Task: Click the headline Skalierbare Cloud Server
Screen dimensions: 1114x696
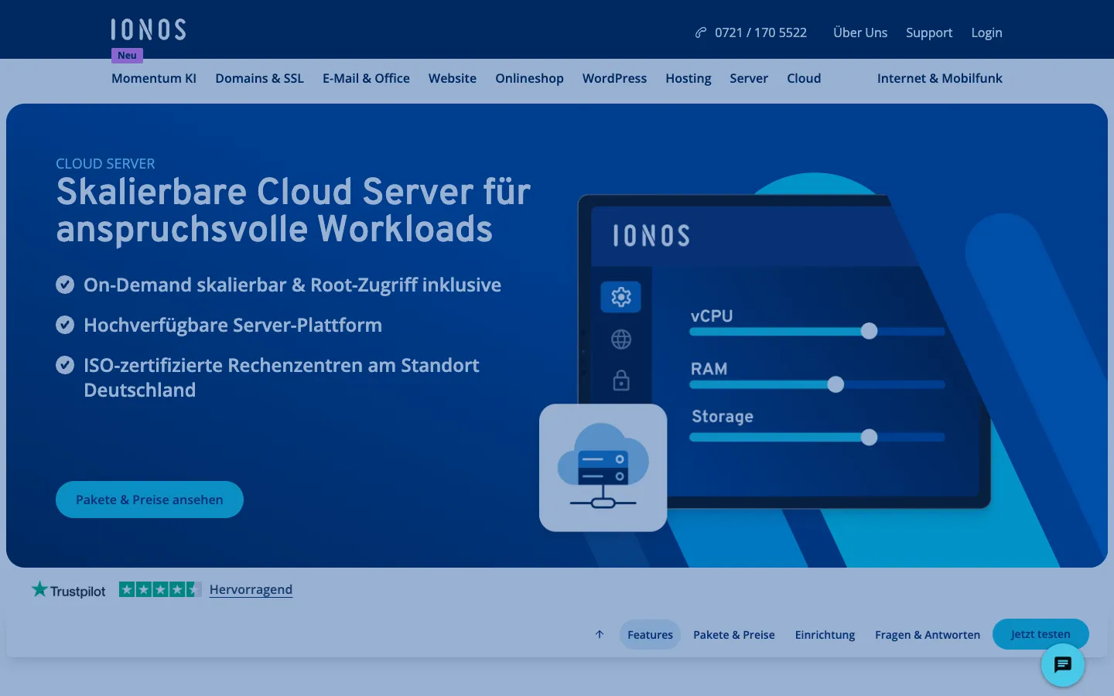Action: coord(293,210)
